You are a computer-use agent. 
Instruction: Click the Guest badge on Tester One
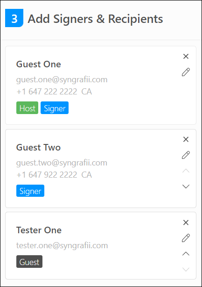click(29, 262)
